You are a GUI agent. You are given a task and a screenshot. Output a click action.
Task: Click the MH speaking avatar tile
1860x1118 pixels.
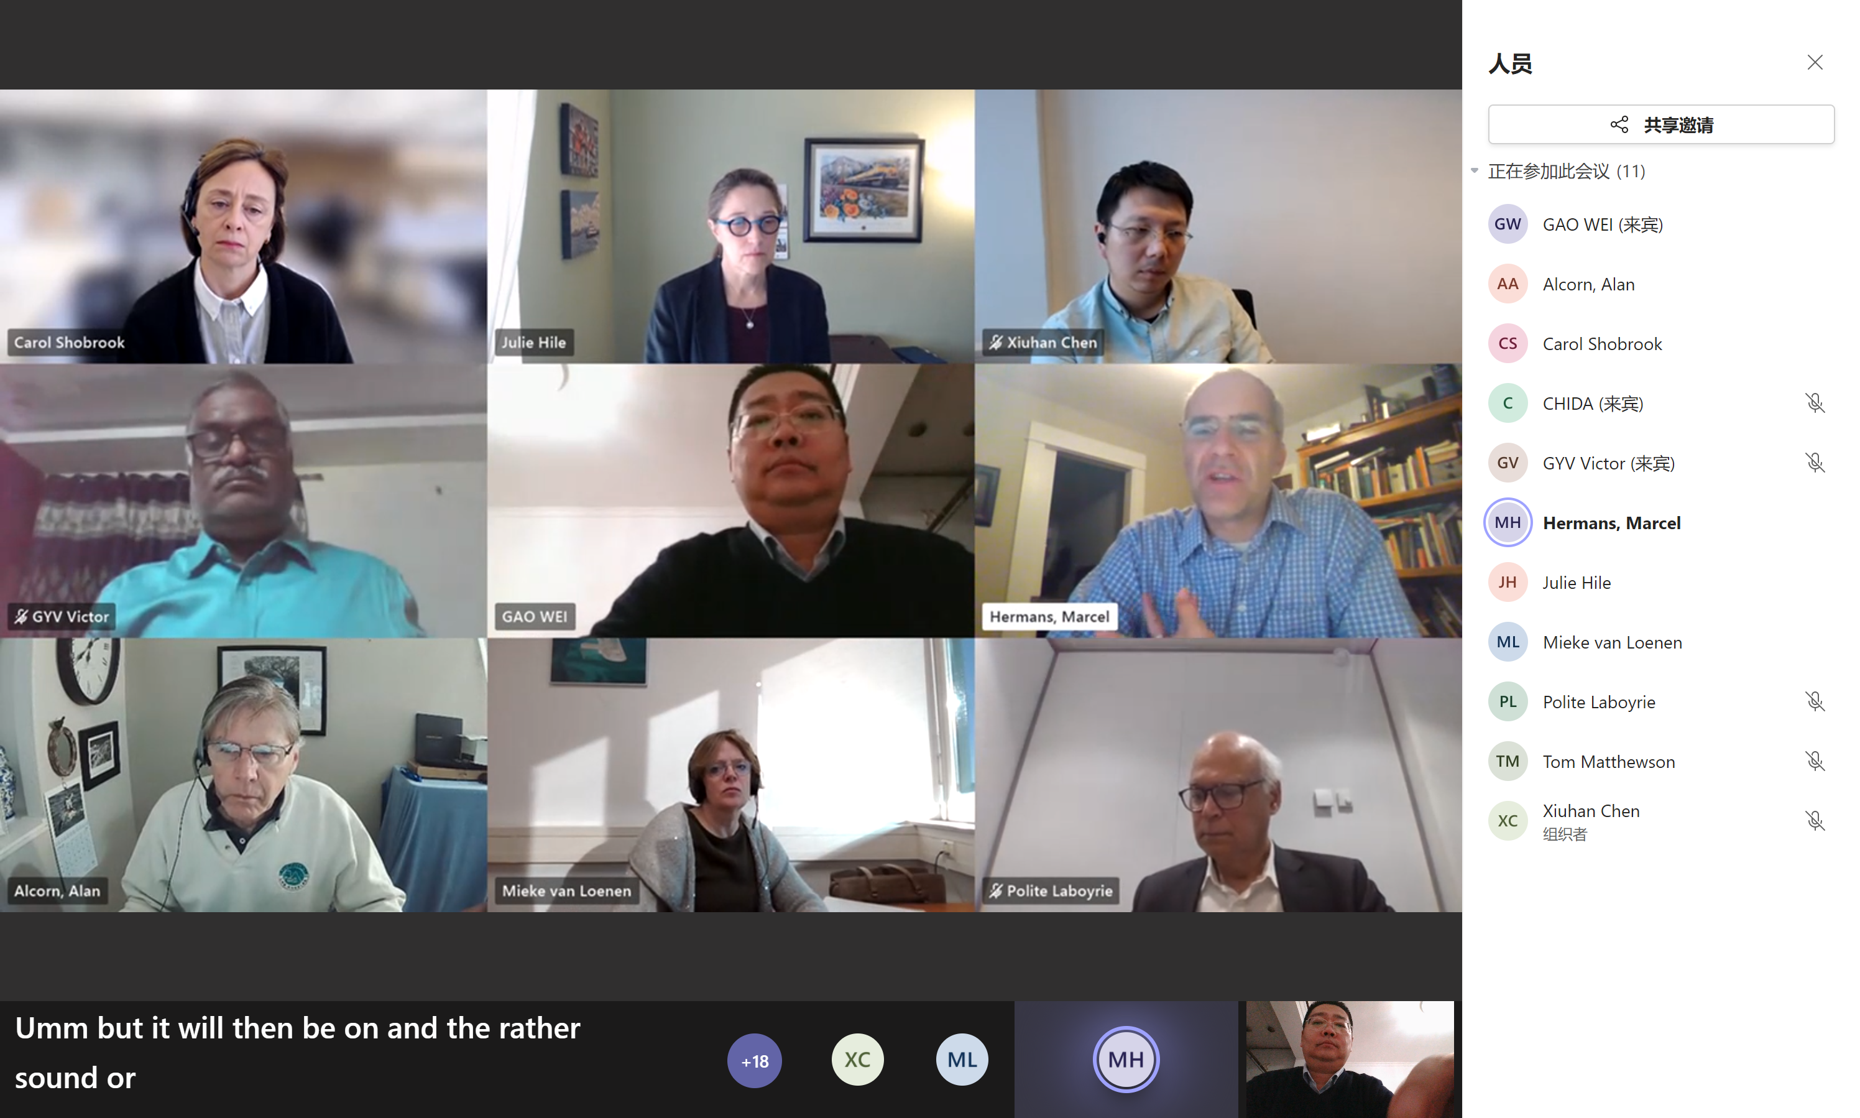click(x=1126, y=1059)
